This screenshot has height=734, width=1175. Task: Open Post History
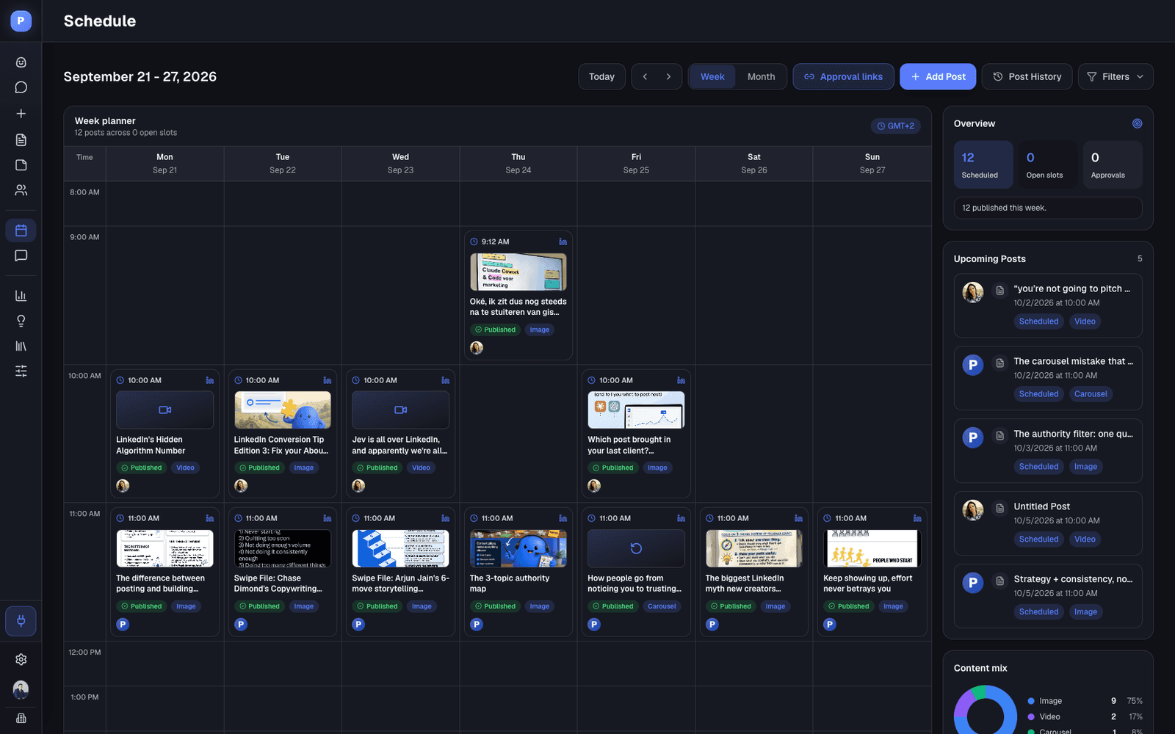(1027, 76)
